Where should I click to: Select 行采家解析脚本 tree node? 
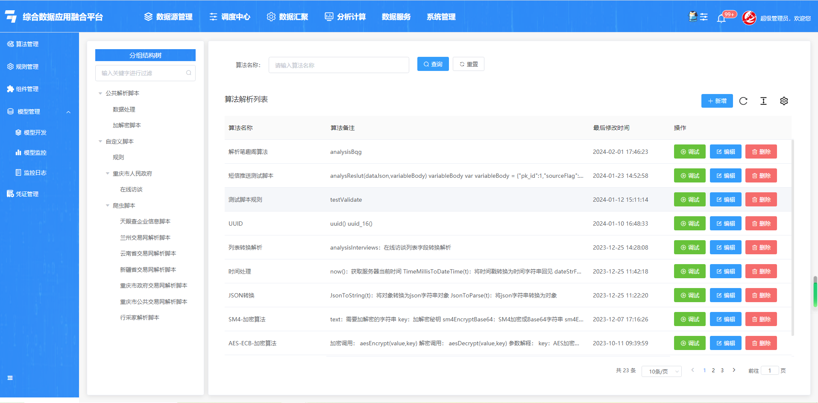click(140, 318)
